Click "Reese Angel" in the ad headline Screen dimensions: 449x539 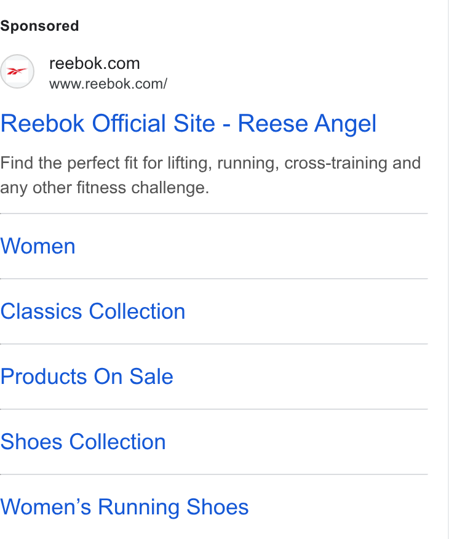tap(307, 124)
